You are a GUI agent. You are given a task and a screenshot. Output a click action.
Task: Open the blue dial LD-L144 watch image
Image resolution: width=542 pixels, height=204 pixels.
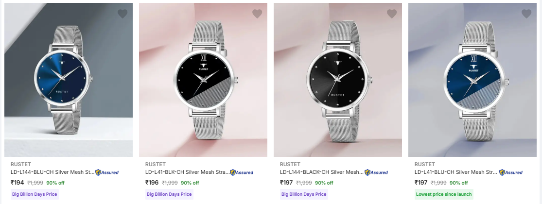(x=69, y=80)
